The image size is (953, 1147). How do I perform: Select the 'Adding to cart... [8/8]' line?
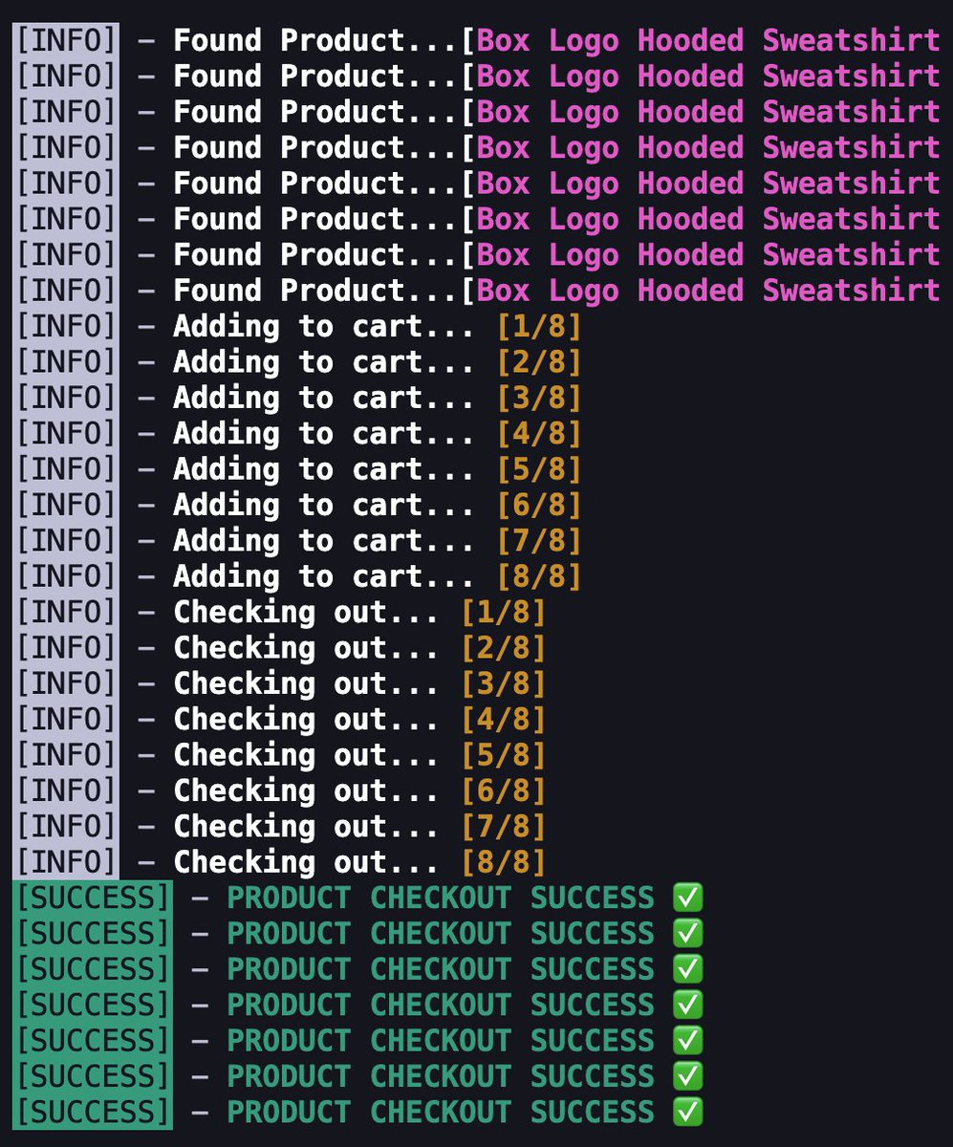[x=297, y=576]
